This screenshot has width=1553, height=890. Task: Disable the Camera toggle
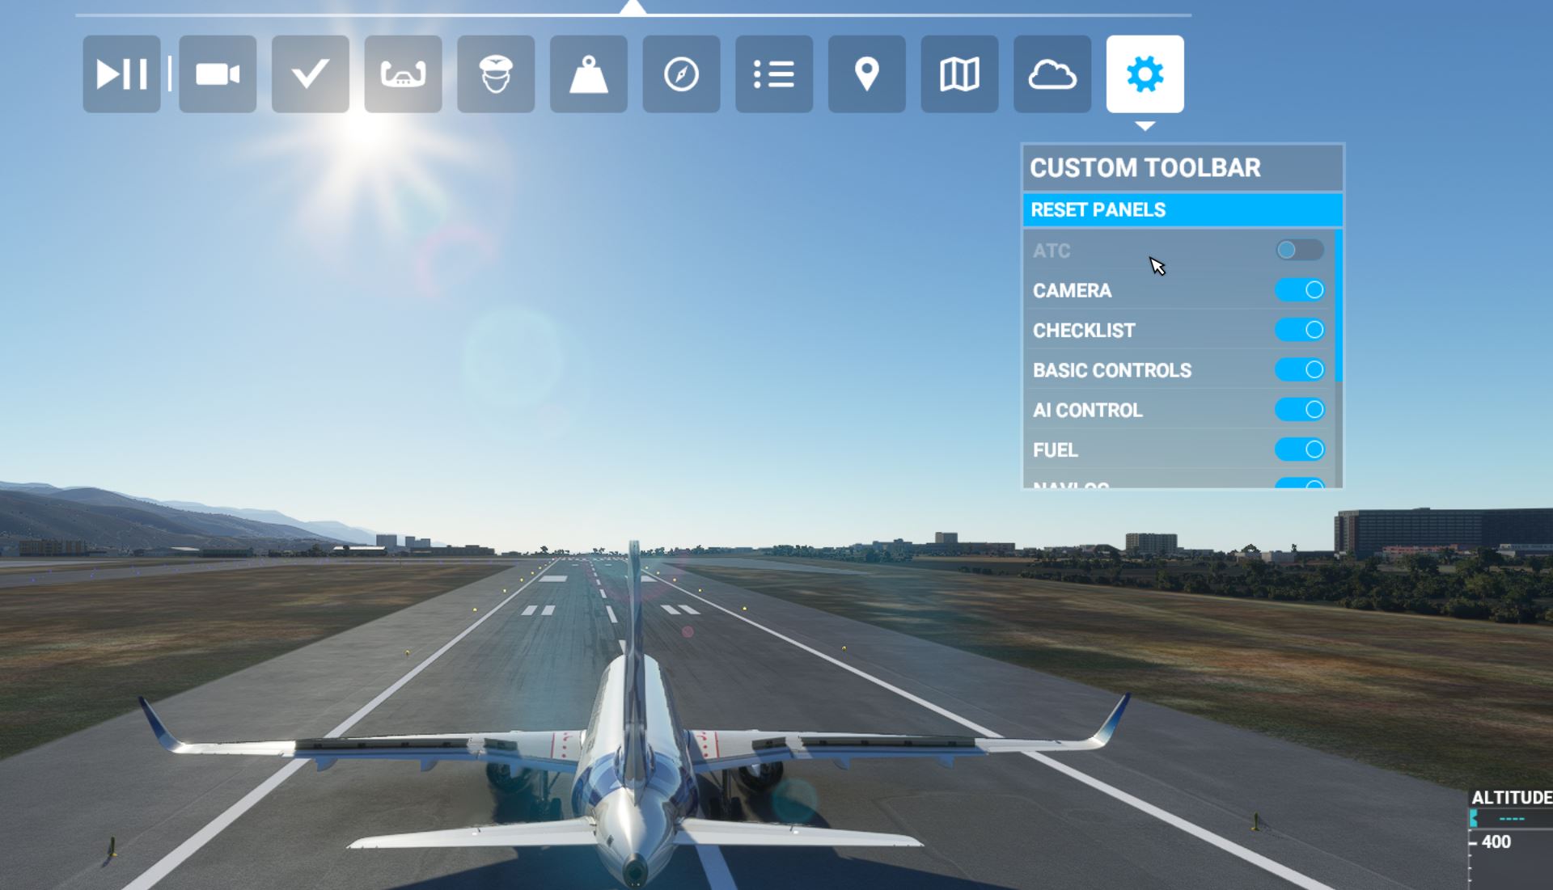pyautogui.click(x=1299, y=290)
